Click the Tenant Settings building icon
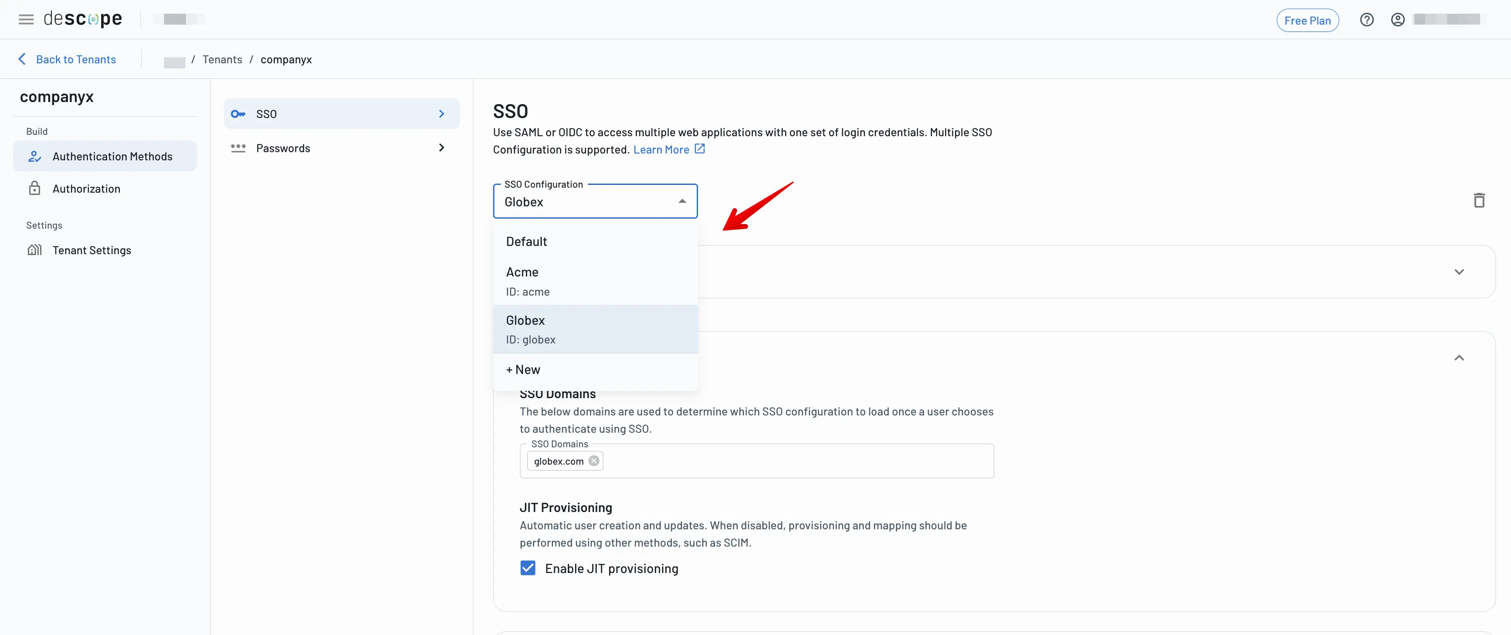Viewport: 1511px width, 635px height. click(35, 250)
